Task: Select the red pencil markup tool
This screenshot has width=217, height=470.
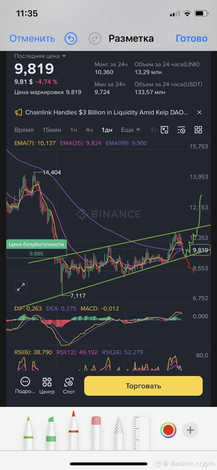Action: [x=73, y=430]
